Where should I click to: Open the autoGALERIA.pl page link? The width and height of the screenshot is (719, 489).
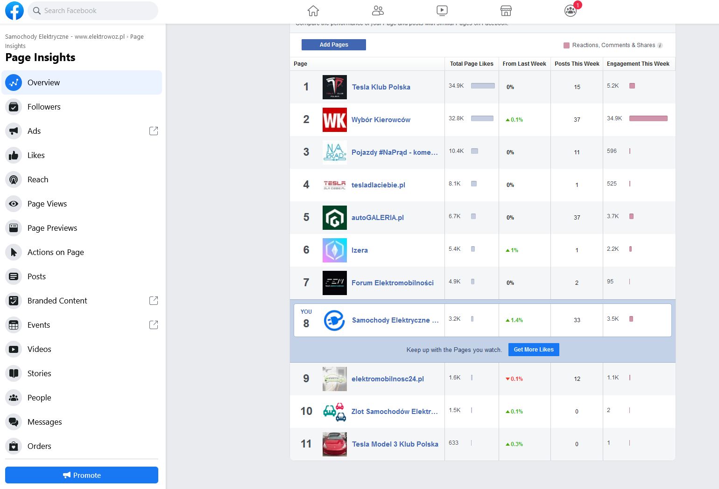pos(378,218)
